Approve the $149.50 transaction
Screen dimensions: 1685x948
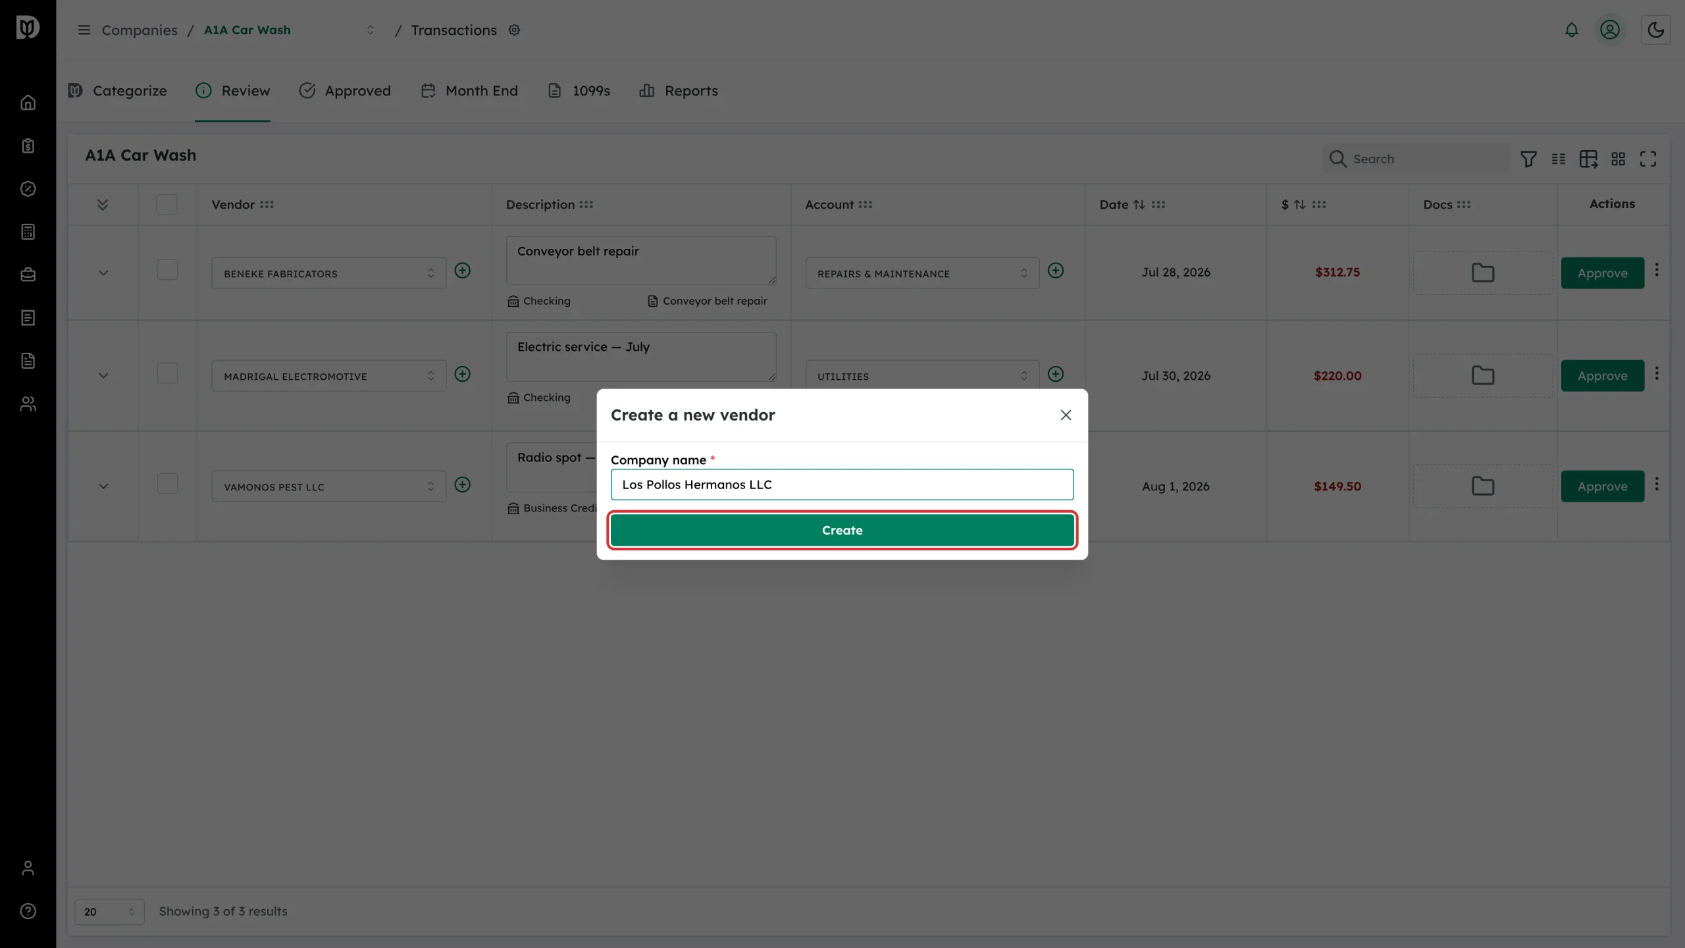pos(1602,487)
